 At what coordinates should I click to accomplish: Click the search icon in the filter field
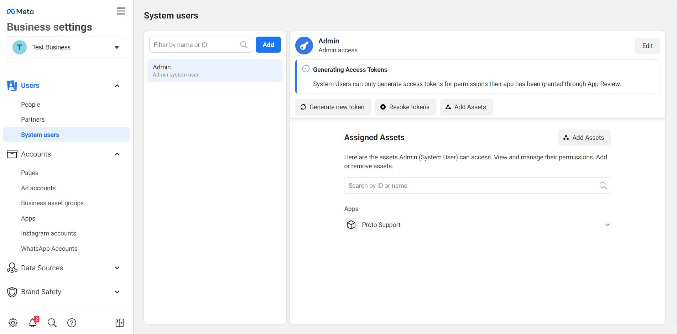244,45
